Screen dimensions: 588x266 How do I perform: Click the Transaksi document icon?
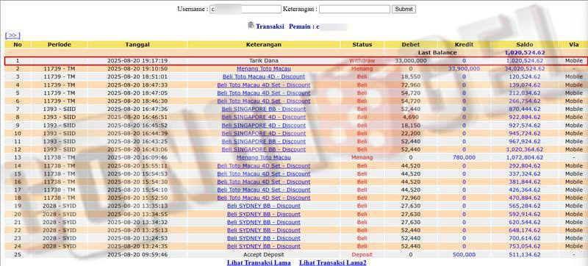click(x=251, y=26)
